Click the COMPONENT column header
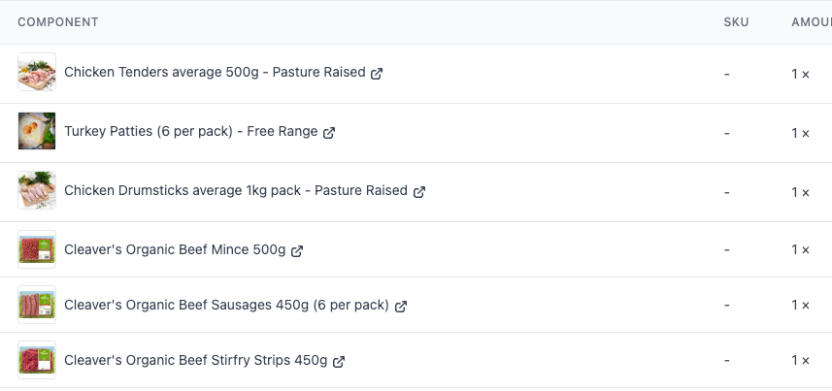Image resolution: width=832 pixels, height=391 pixels. (58, 22)
